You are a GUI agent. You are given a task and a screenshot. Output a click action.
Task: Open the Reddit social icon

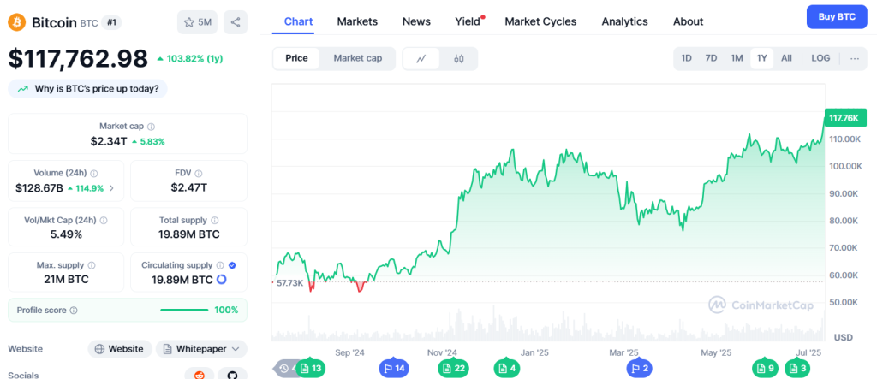[x=200, y=375]
